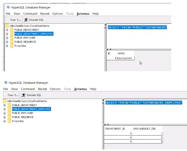This screenshot has height=151, width=187.
Task: Open Options menu in top window
Action: pyautogui.click(x=57, y=14)
